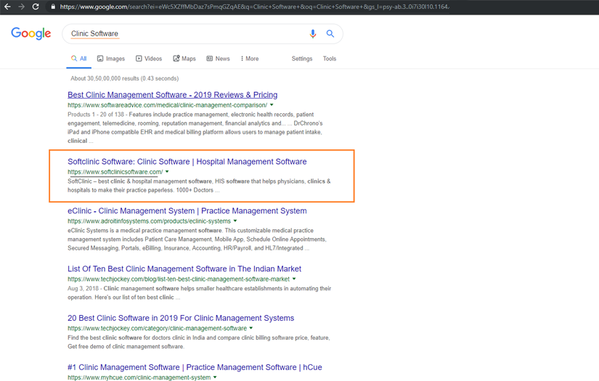Switch to the Images tab
599x381 pixels.
pyautogui.click(x=111, y=58)
